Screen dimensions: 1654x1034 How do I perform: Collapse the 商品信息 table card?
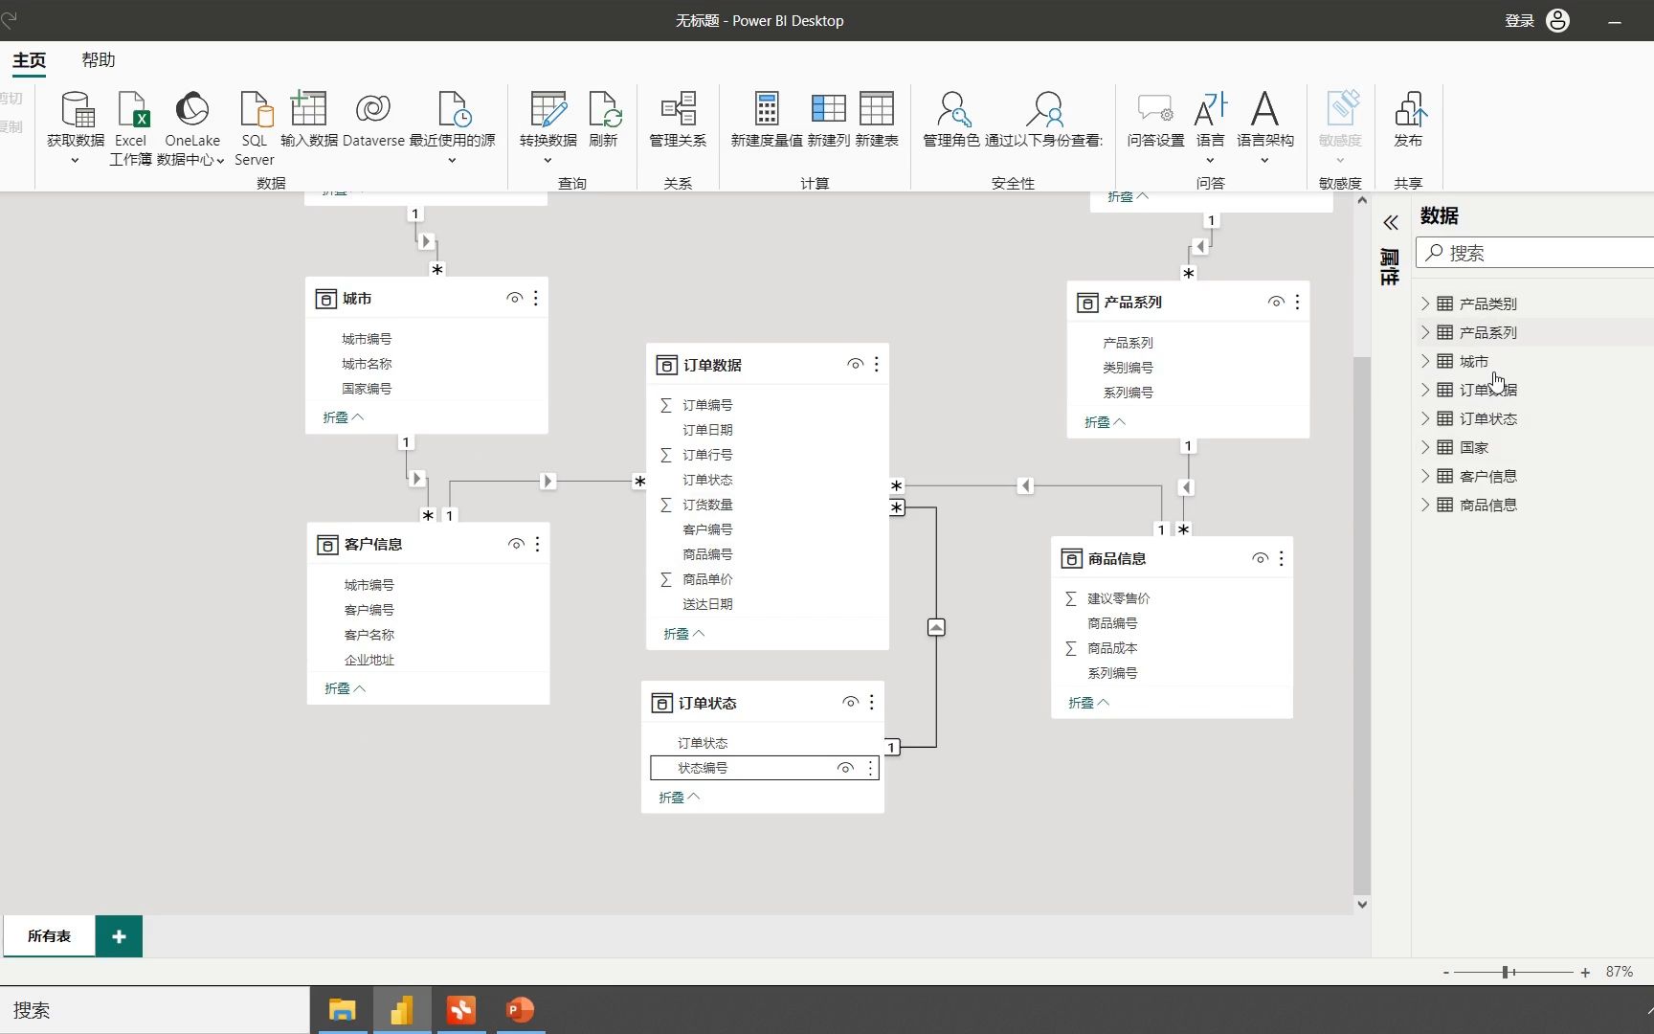[x=1088, y=703]
